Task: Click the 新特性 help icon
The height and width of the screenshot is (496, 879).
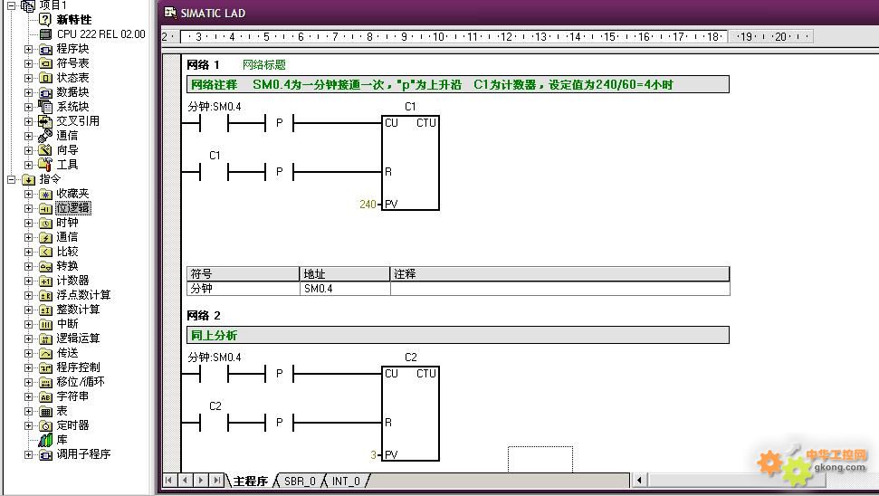Action: pyautogui.click(x=45, y=20)
